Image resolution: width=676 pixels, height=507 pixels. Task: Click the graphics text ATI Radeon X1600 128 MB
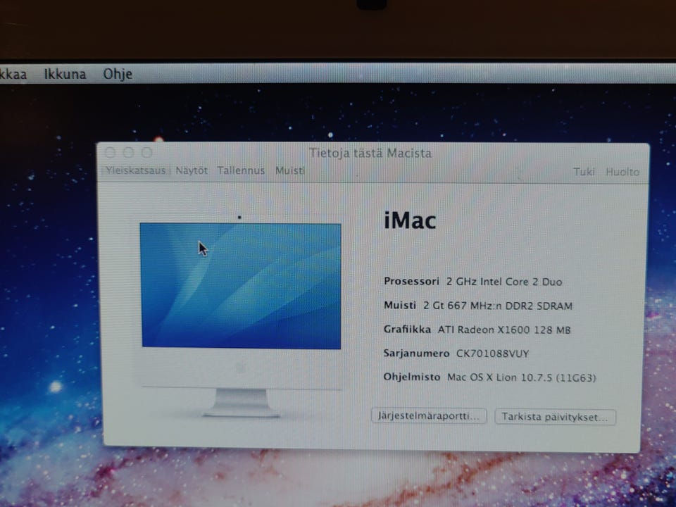504,330
